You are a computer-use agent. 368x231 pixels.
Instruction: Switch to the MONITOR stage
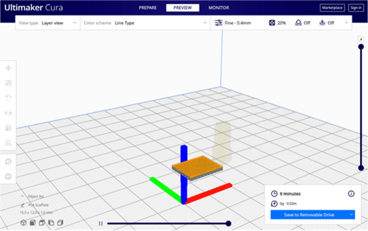pos(219,8)
